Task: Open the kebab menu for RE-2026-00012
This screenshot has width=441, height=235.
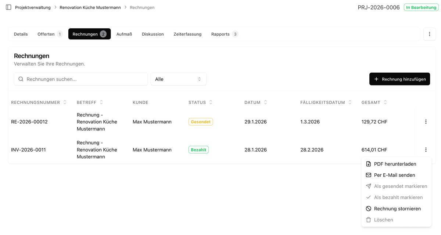Action: pos(426,122)
